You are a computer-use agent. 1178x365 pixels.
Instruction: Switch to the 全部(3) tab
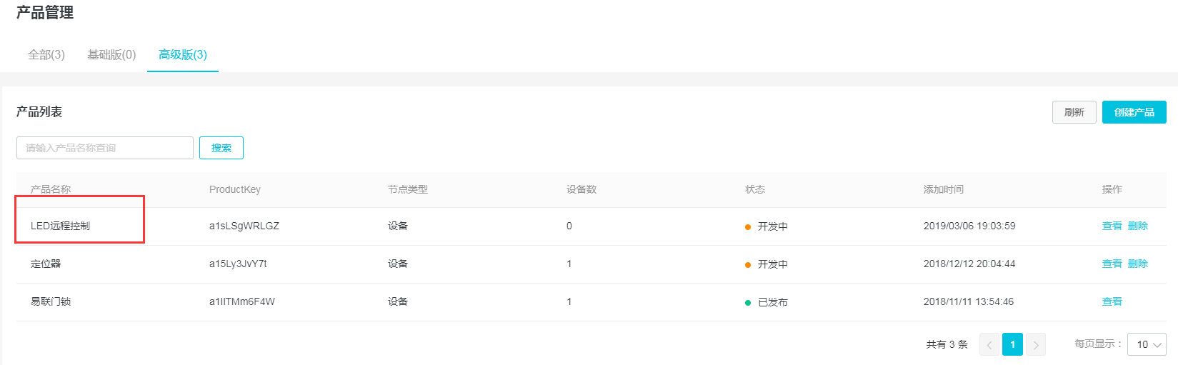coord(46,55)
